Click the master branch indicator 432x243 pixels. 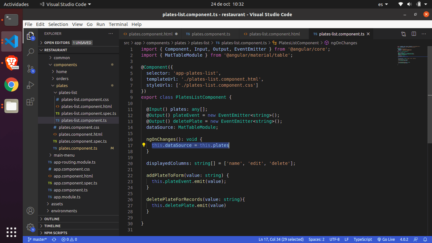click(x=37, y=240)
